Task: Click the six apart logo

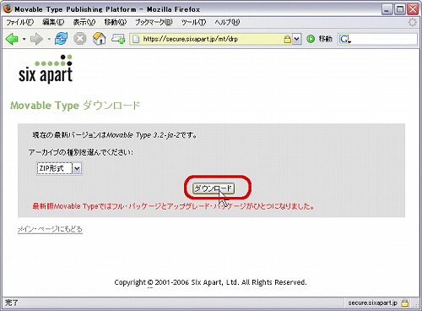Action: tap(46, 69)
